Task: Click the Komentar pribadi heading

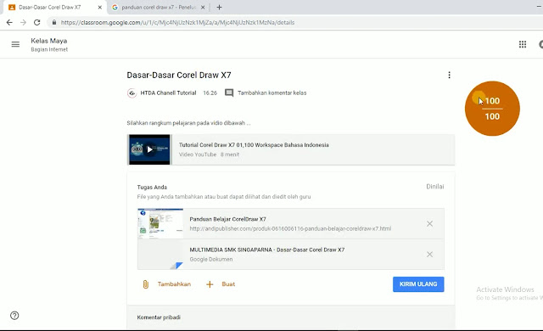Action: [159, 317]
